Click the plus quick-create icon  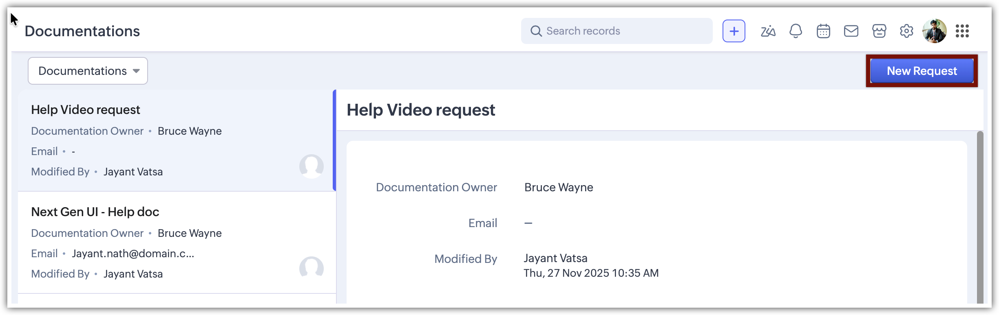(734, 31)
